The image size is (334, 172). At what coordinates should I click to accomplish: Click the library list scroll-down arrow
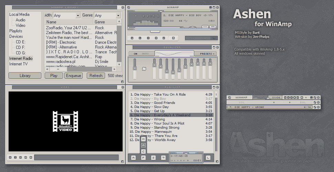[x=119, y=64]
